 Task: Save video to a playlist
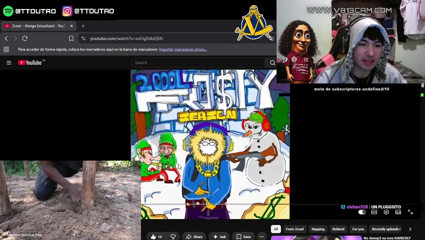(x=243, y=237)
